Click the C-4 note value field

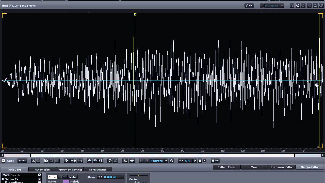tap(188, 161)
